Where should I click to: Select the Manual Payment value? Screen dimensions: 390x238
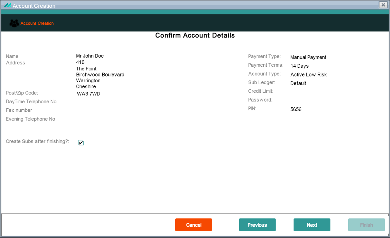[308, 57]
